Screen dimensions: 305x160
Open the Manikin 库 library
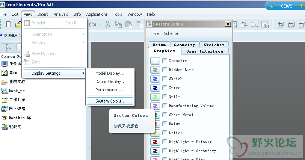pos(17,118)
